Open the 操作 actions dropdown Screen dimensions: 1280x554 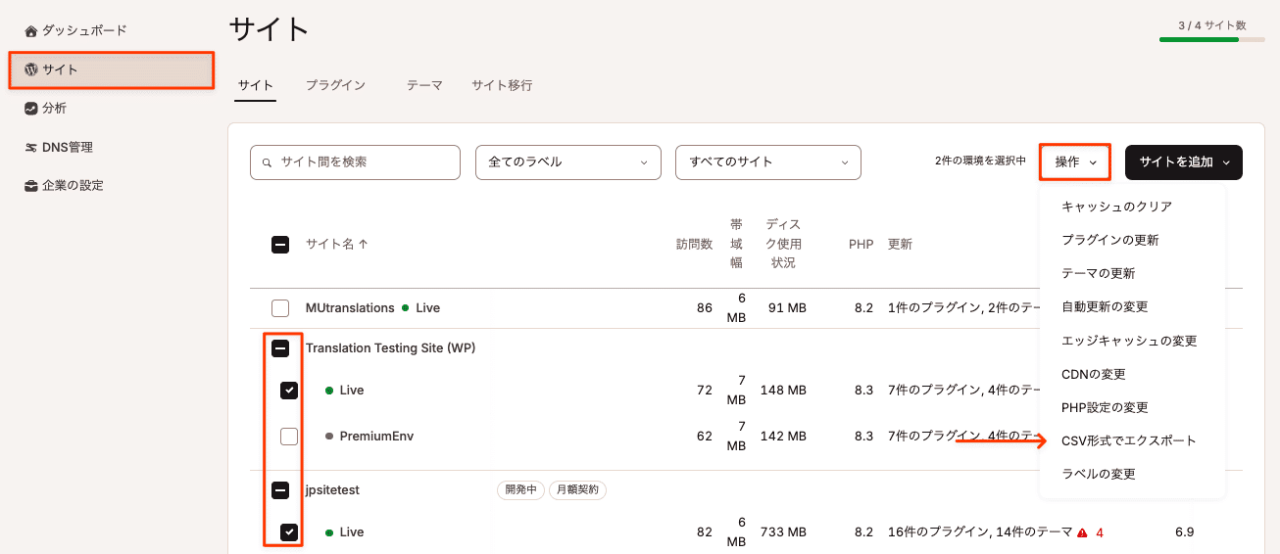(1075, 162)
